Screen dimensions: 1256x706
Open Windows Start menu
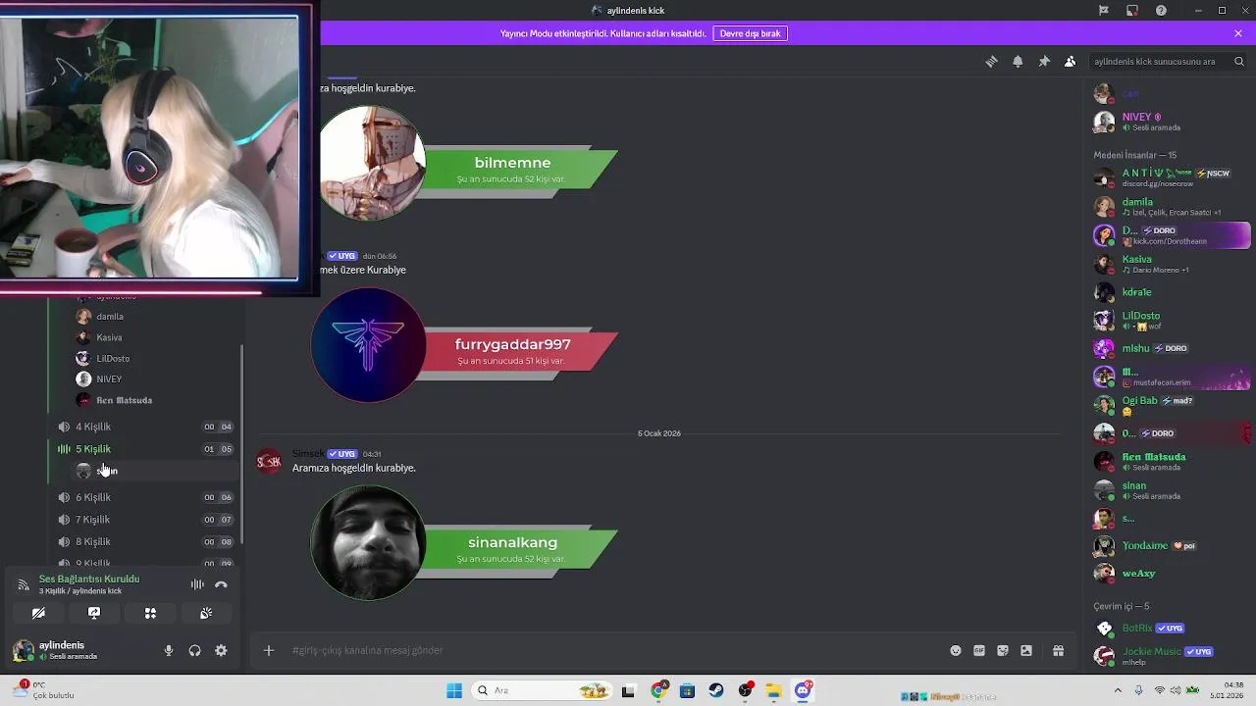453,690
